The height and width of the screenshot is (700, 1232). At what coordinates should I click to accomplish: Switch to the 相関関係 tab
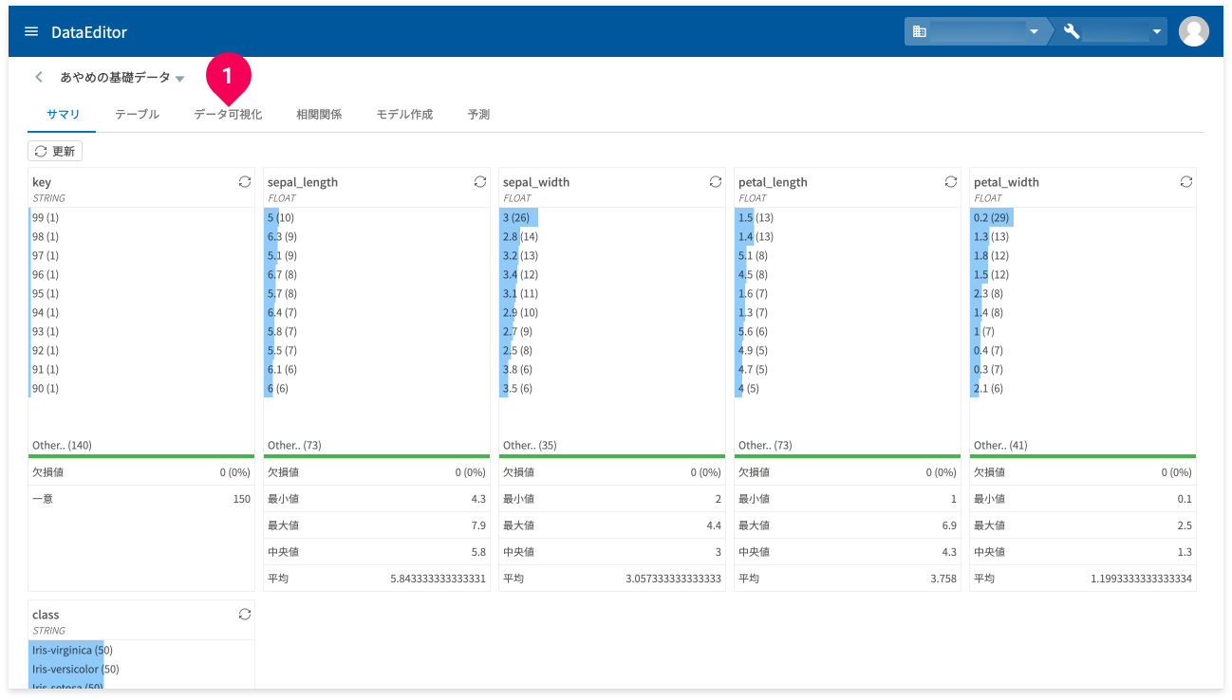click(x=319, y=114)
